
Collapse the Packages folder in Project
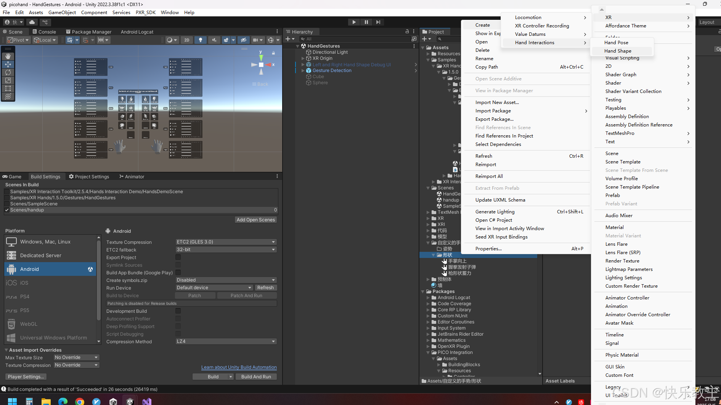pos(423,291)
